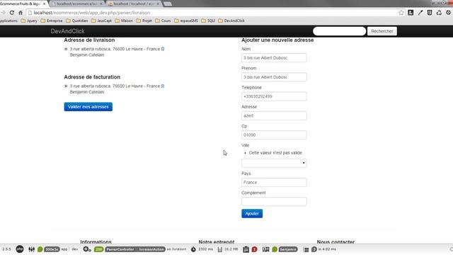Open the Symfony config icon in the debug toolbar

click(31, 249)
